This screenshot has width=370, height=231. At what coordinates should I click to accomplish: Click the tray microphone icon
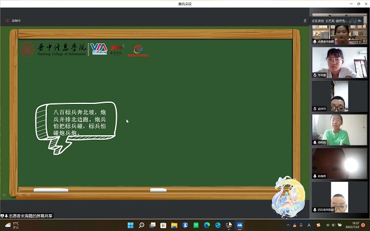click(301, 225)
